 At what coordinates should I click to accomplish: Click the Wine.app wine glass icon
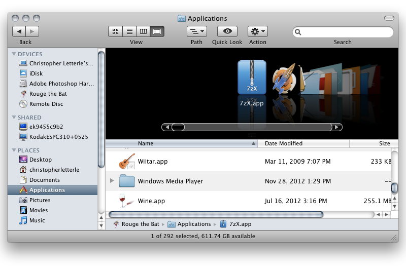click(126, 201)
